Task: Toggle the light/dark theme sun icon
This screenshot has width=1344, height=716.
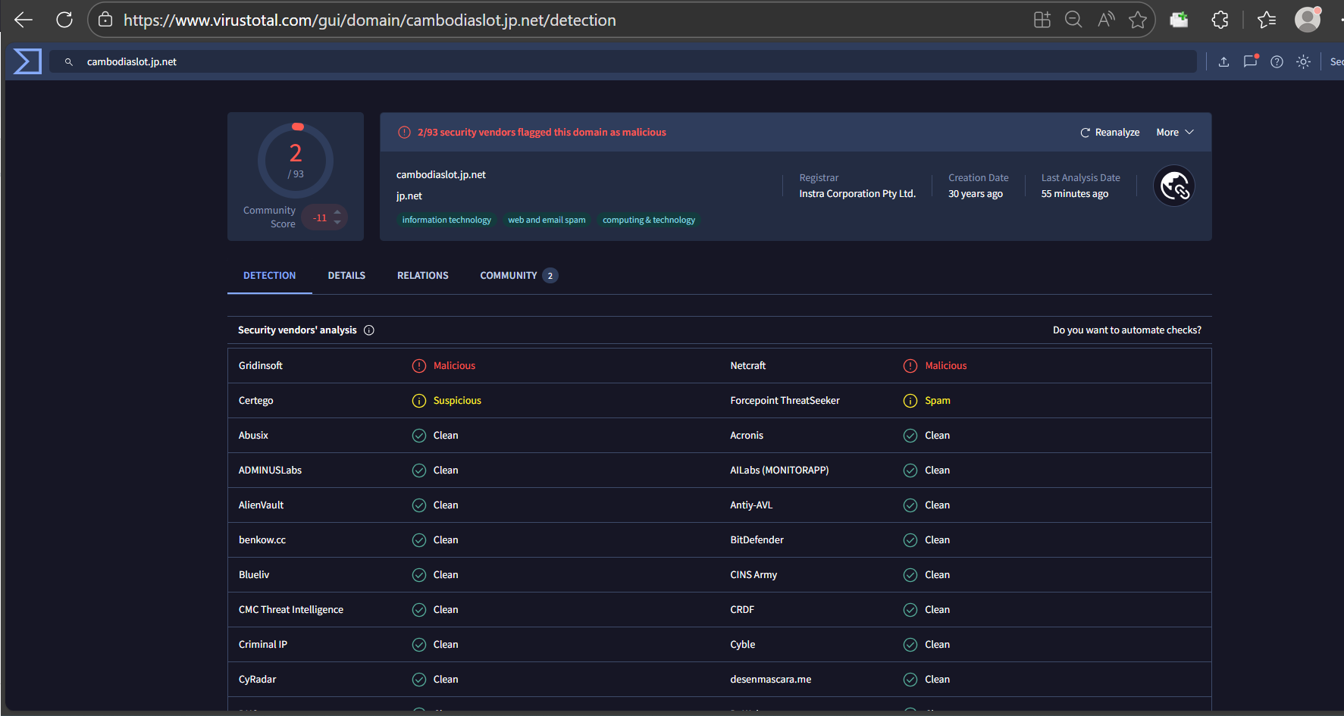Action: (x=1303, y=62)
